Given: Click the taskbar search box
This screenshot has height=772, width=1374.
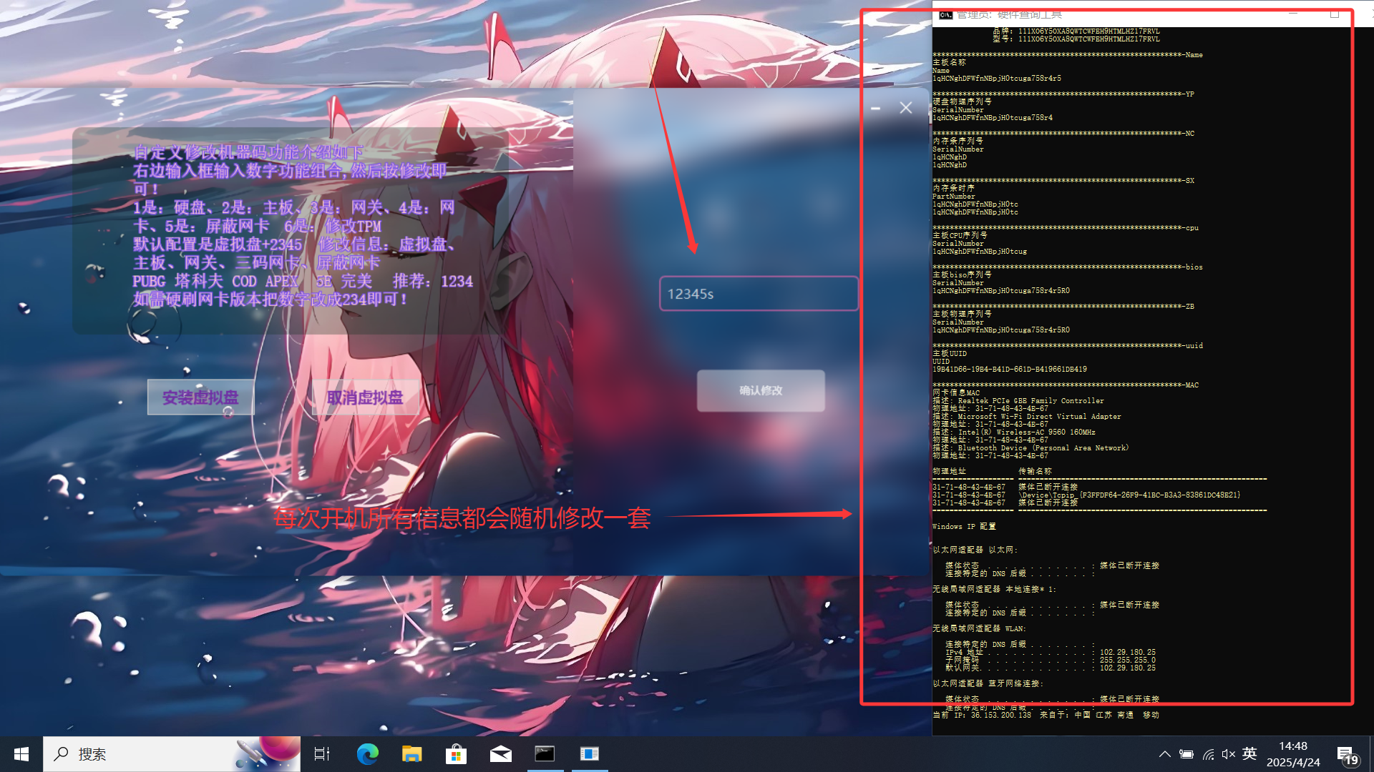Looking at the screenshot, I should click(172, 754).
